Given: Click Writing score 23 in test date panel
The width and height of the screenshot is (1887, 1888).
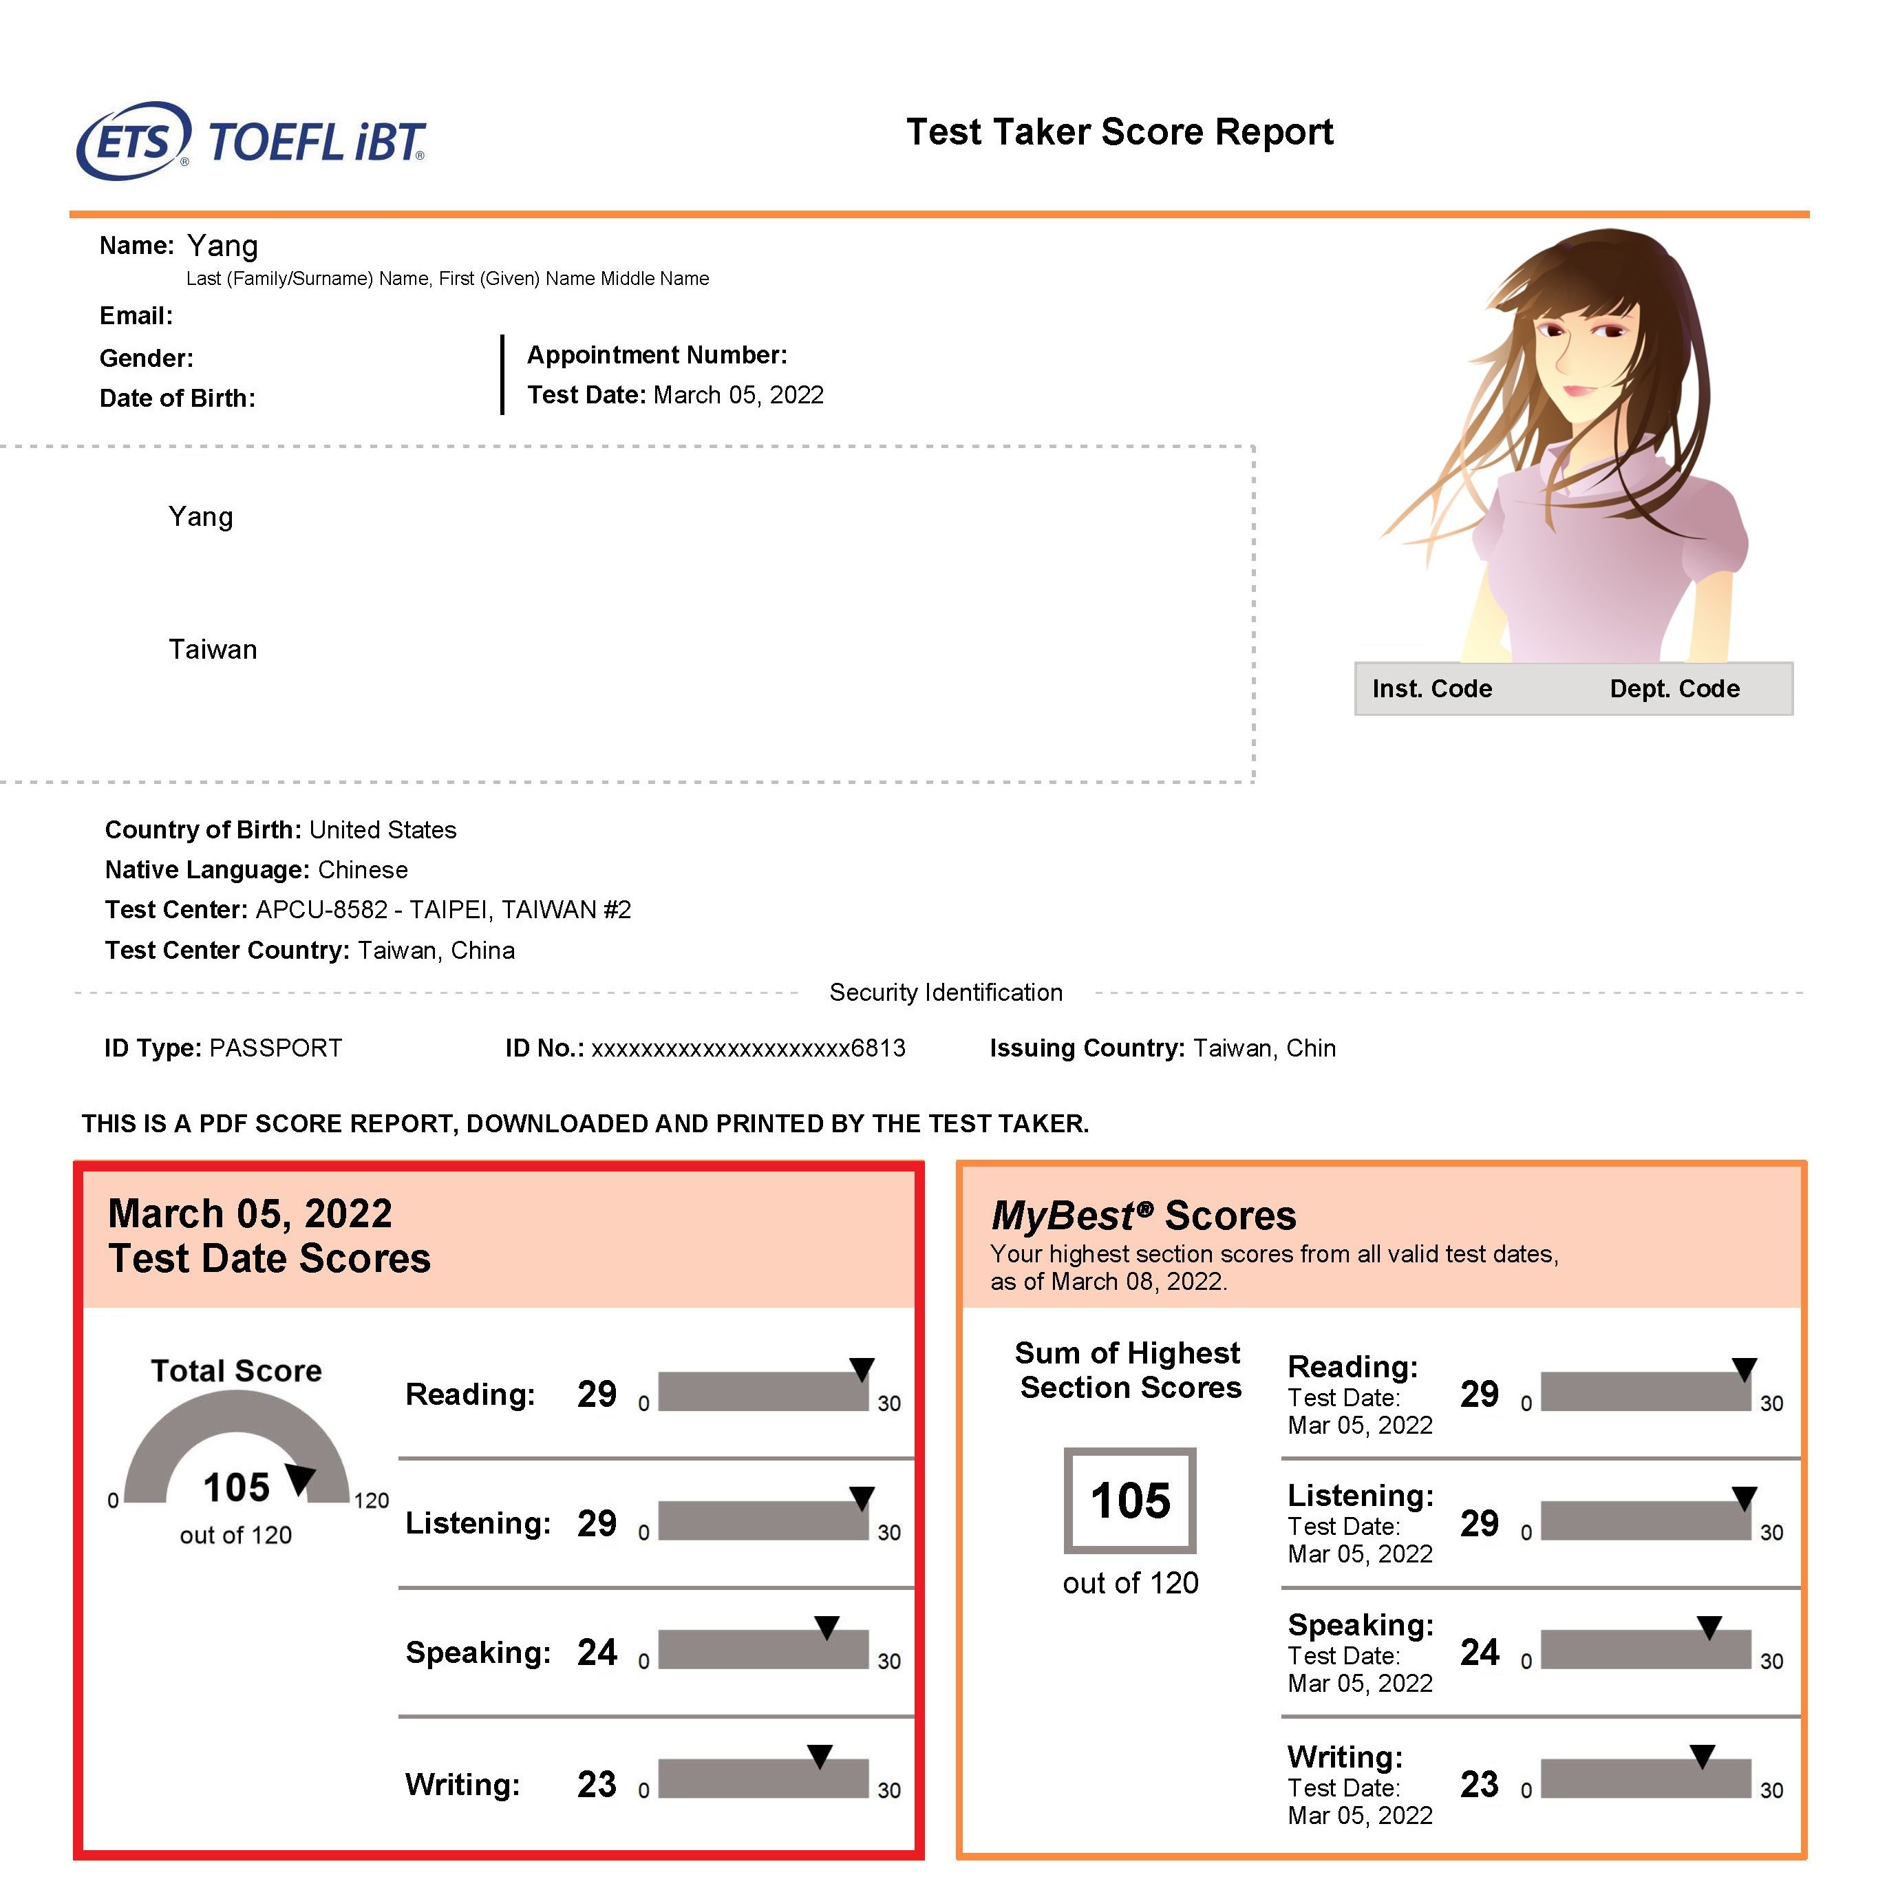Looking at the screenshot, I should coord(597,1785).
